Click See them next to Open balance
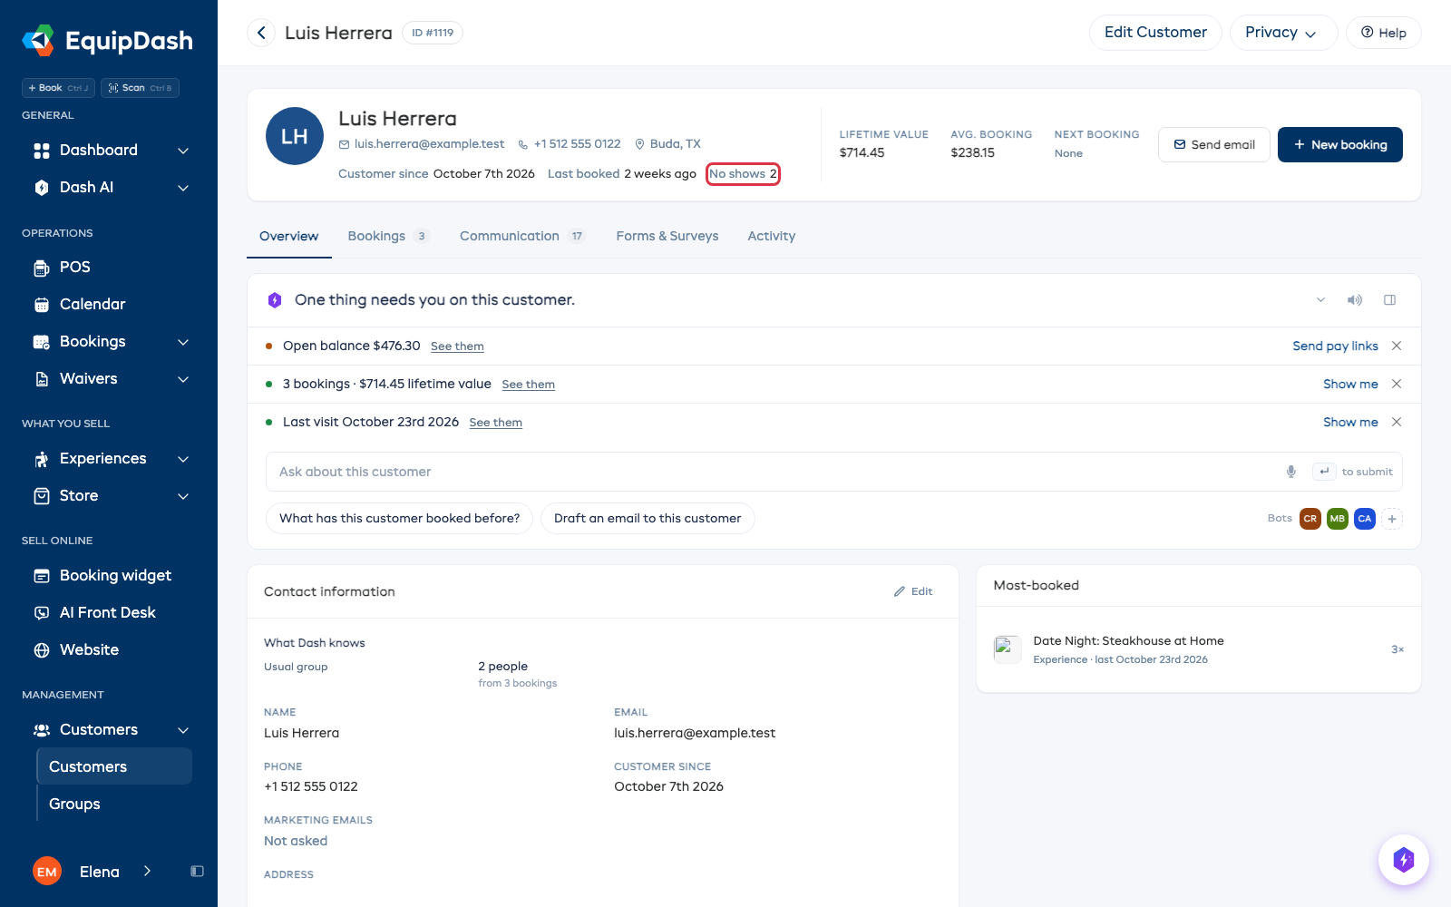 click(457, 346)
